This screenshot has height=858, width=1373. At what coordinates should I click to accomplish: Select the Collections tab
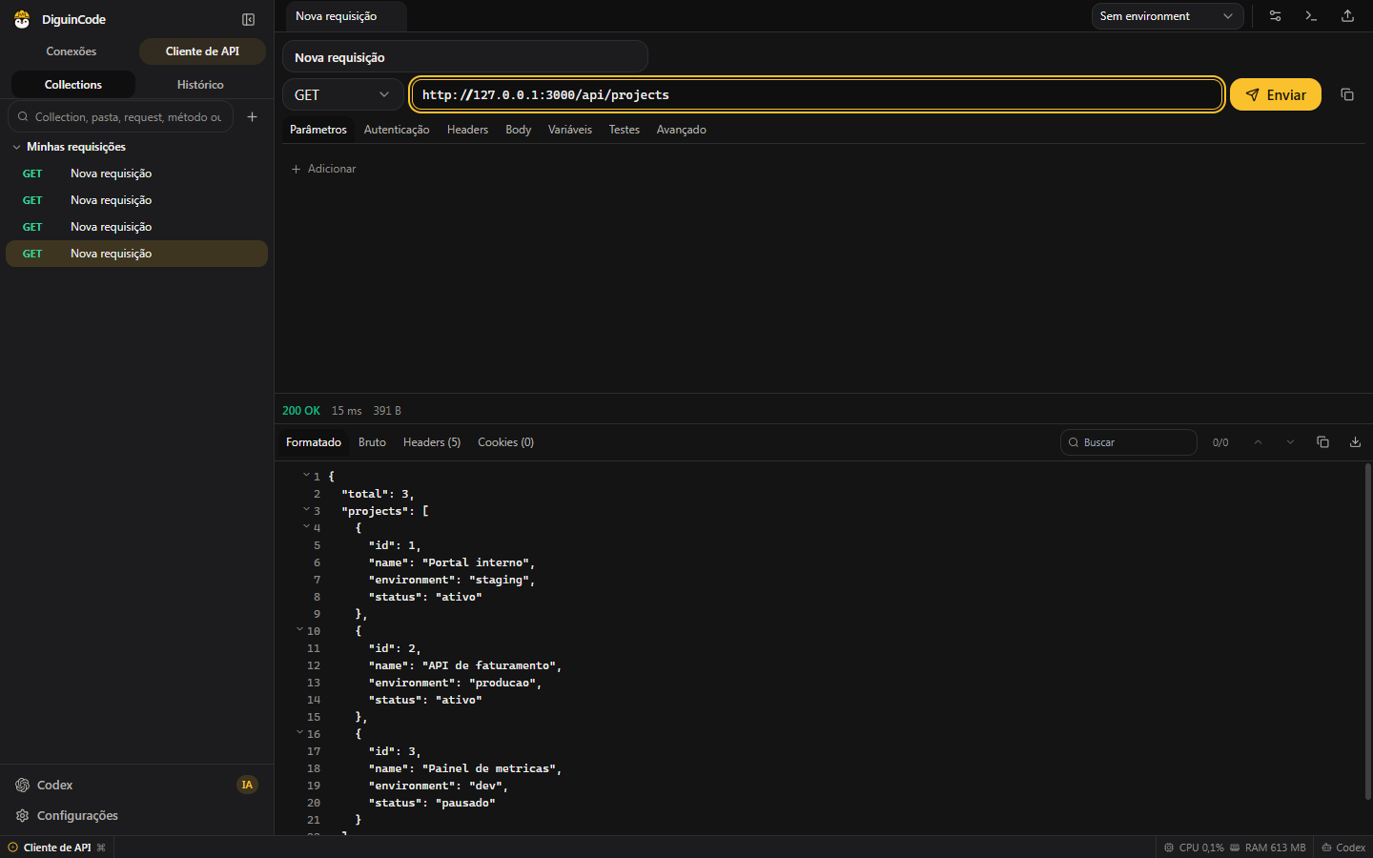click(x=73, y=85)
